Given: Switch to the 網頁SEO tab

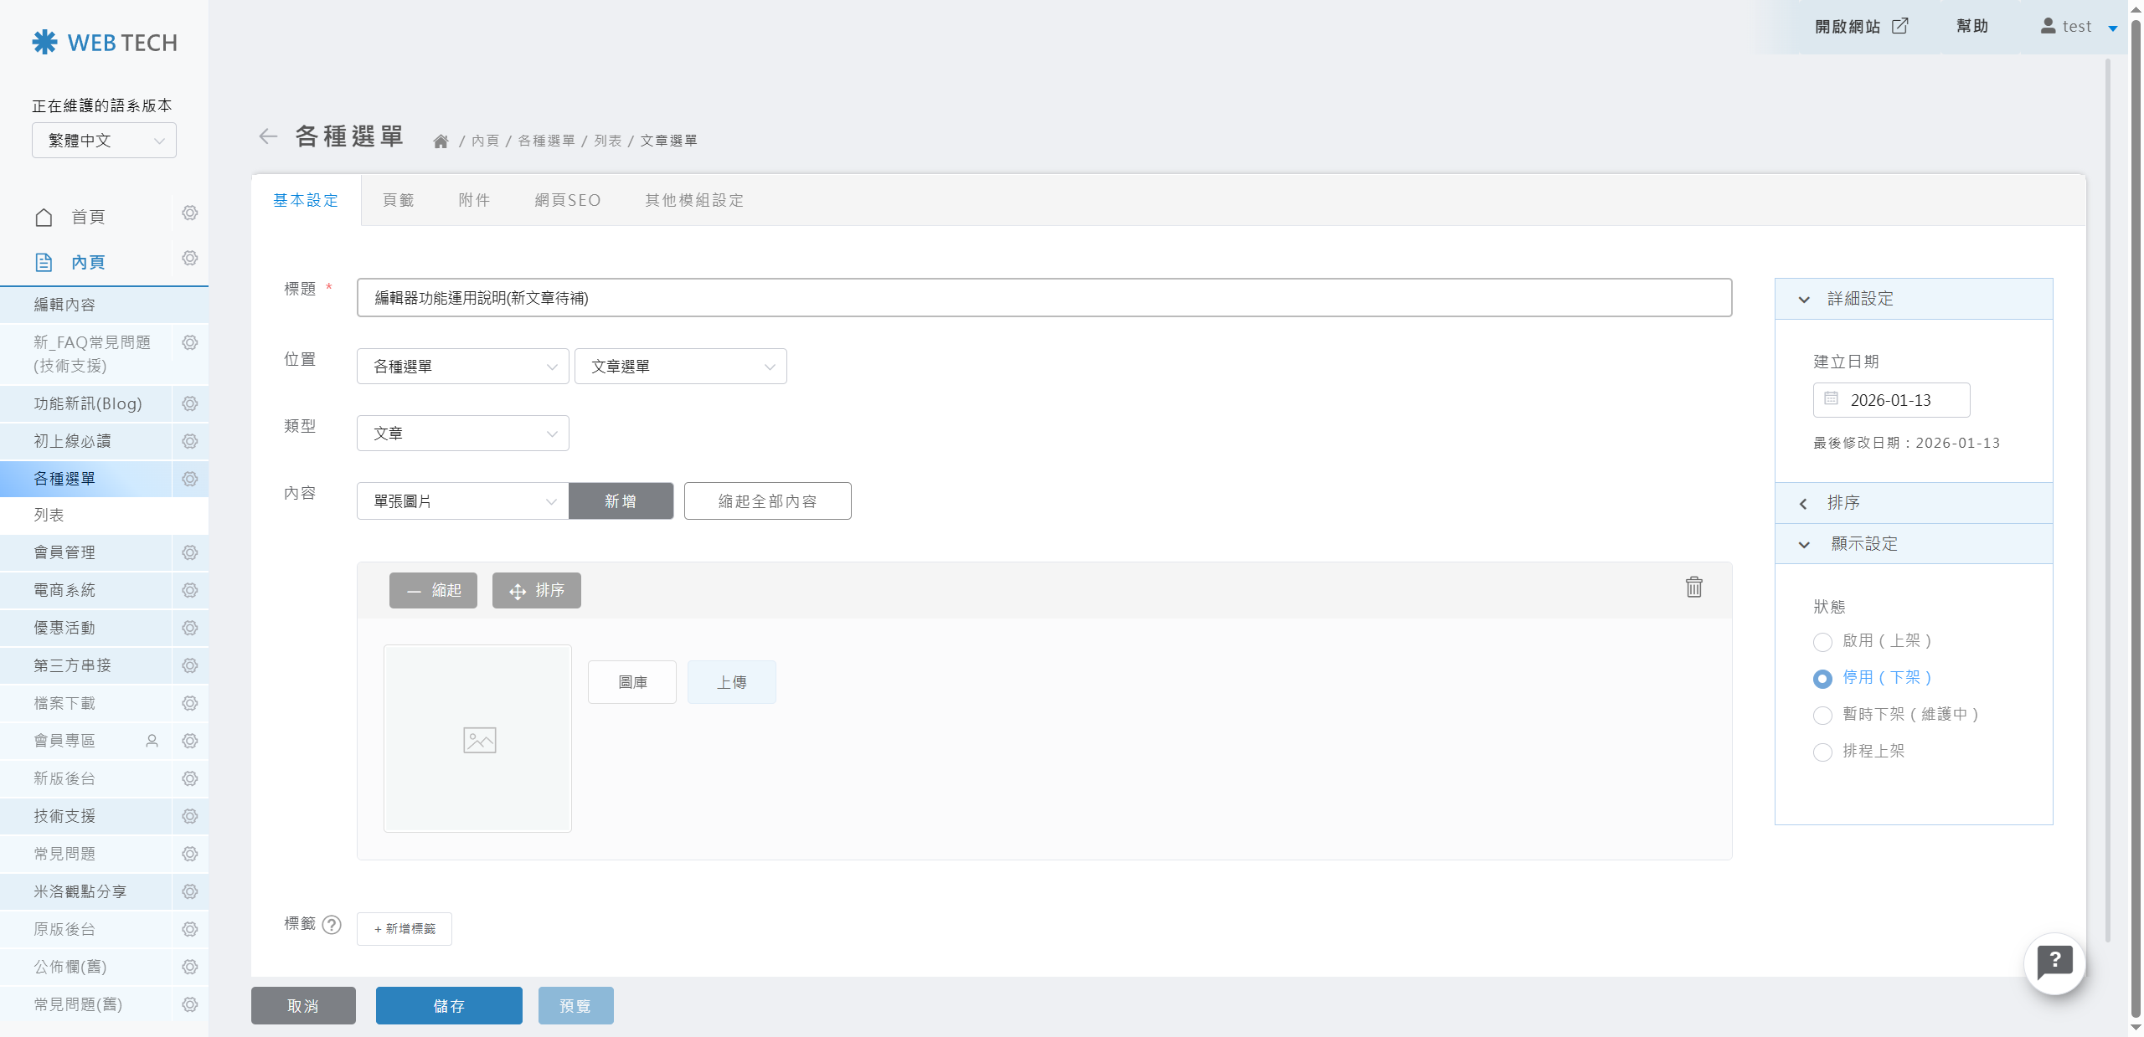Looking at the screenshot, I should pos(568,201).
